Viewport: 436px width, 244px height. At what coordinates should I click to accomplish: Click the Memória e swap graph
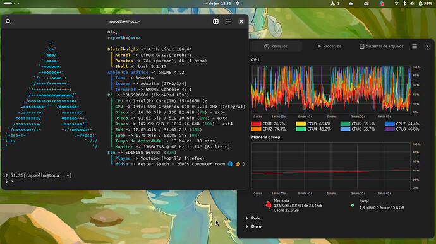(331, 166)
